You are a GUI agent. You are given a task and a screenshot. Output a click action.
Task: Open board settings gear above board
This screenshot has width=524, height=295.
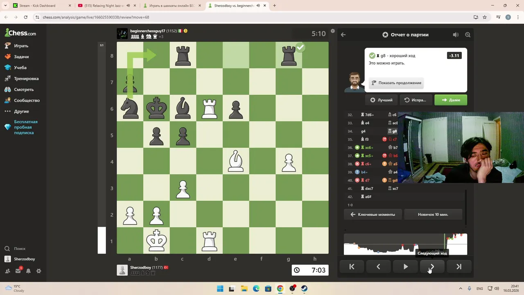[x=333, y=31]
